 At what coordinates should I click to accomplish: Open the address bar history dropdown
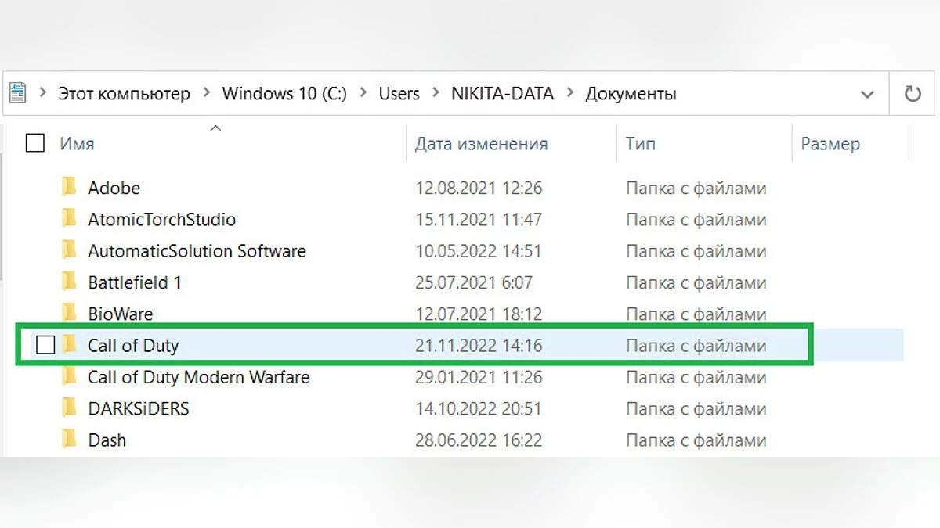867,95
